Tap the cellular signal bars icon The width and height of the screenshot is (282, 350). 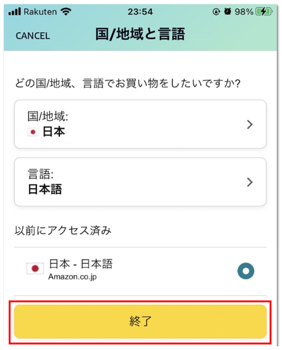(x=14, y=11)
